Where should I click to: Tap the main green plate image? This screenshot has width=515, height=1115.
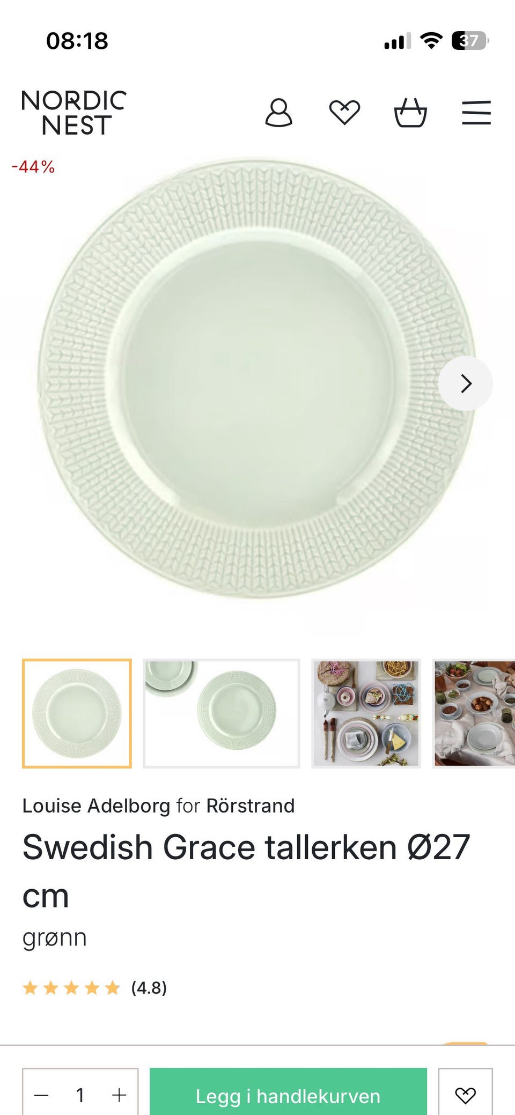point(256,378)
